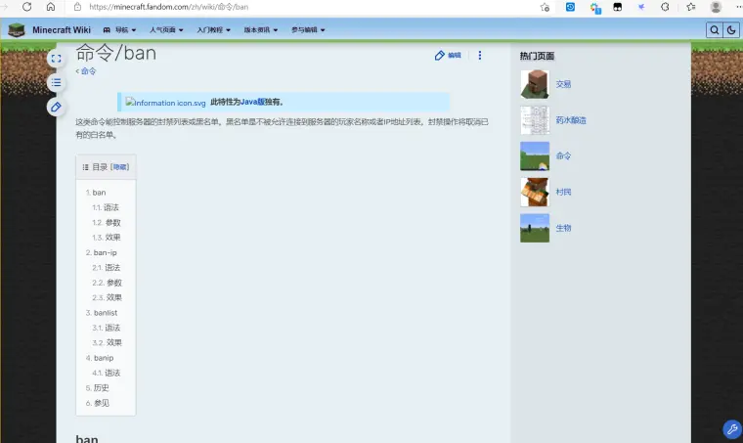743x443 pixels.
Task: Open the 参与编辑 dropdown menu
Action: (x=308, y=30)
